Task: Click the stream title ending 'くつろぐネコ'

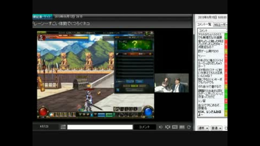Action: (61, 24)
